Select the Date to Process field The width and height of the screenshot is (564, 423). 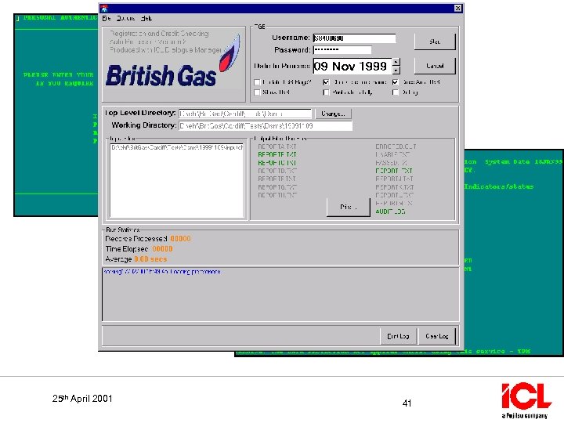[x=352, y=66]
